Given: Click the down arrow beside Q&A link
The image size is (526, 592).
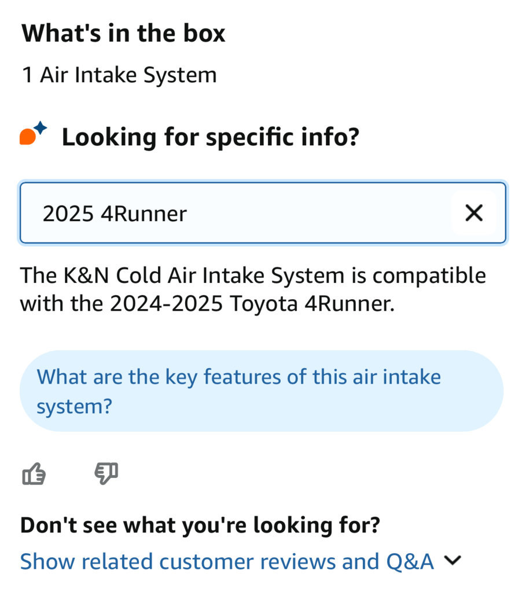Looking at the screenshot, I should pos(453,561).
